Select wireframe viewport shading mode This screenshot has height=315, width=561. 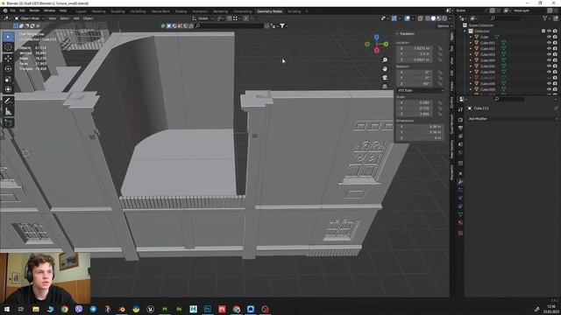(x=428, y=18)
